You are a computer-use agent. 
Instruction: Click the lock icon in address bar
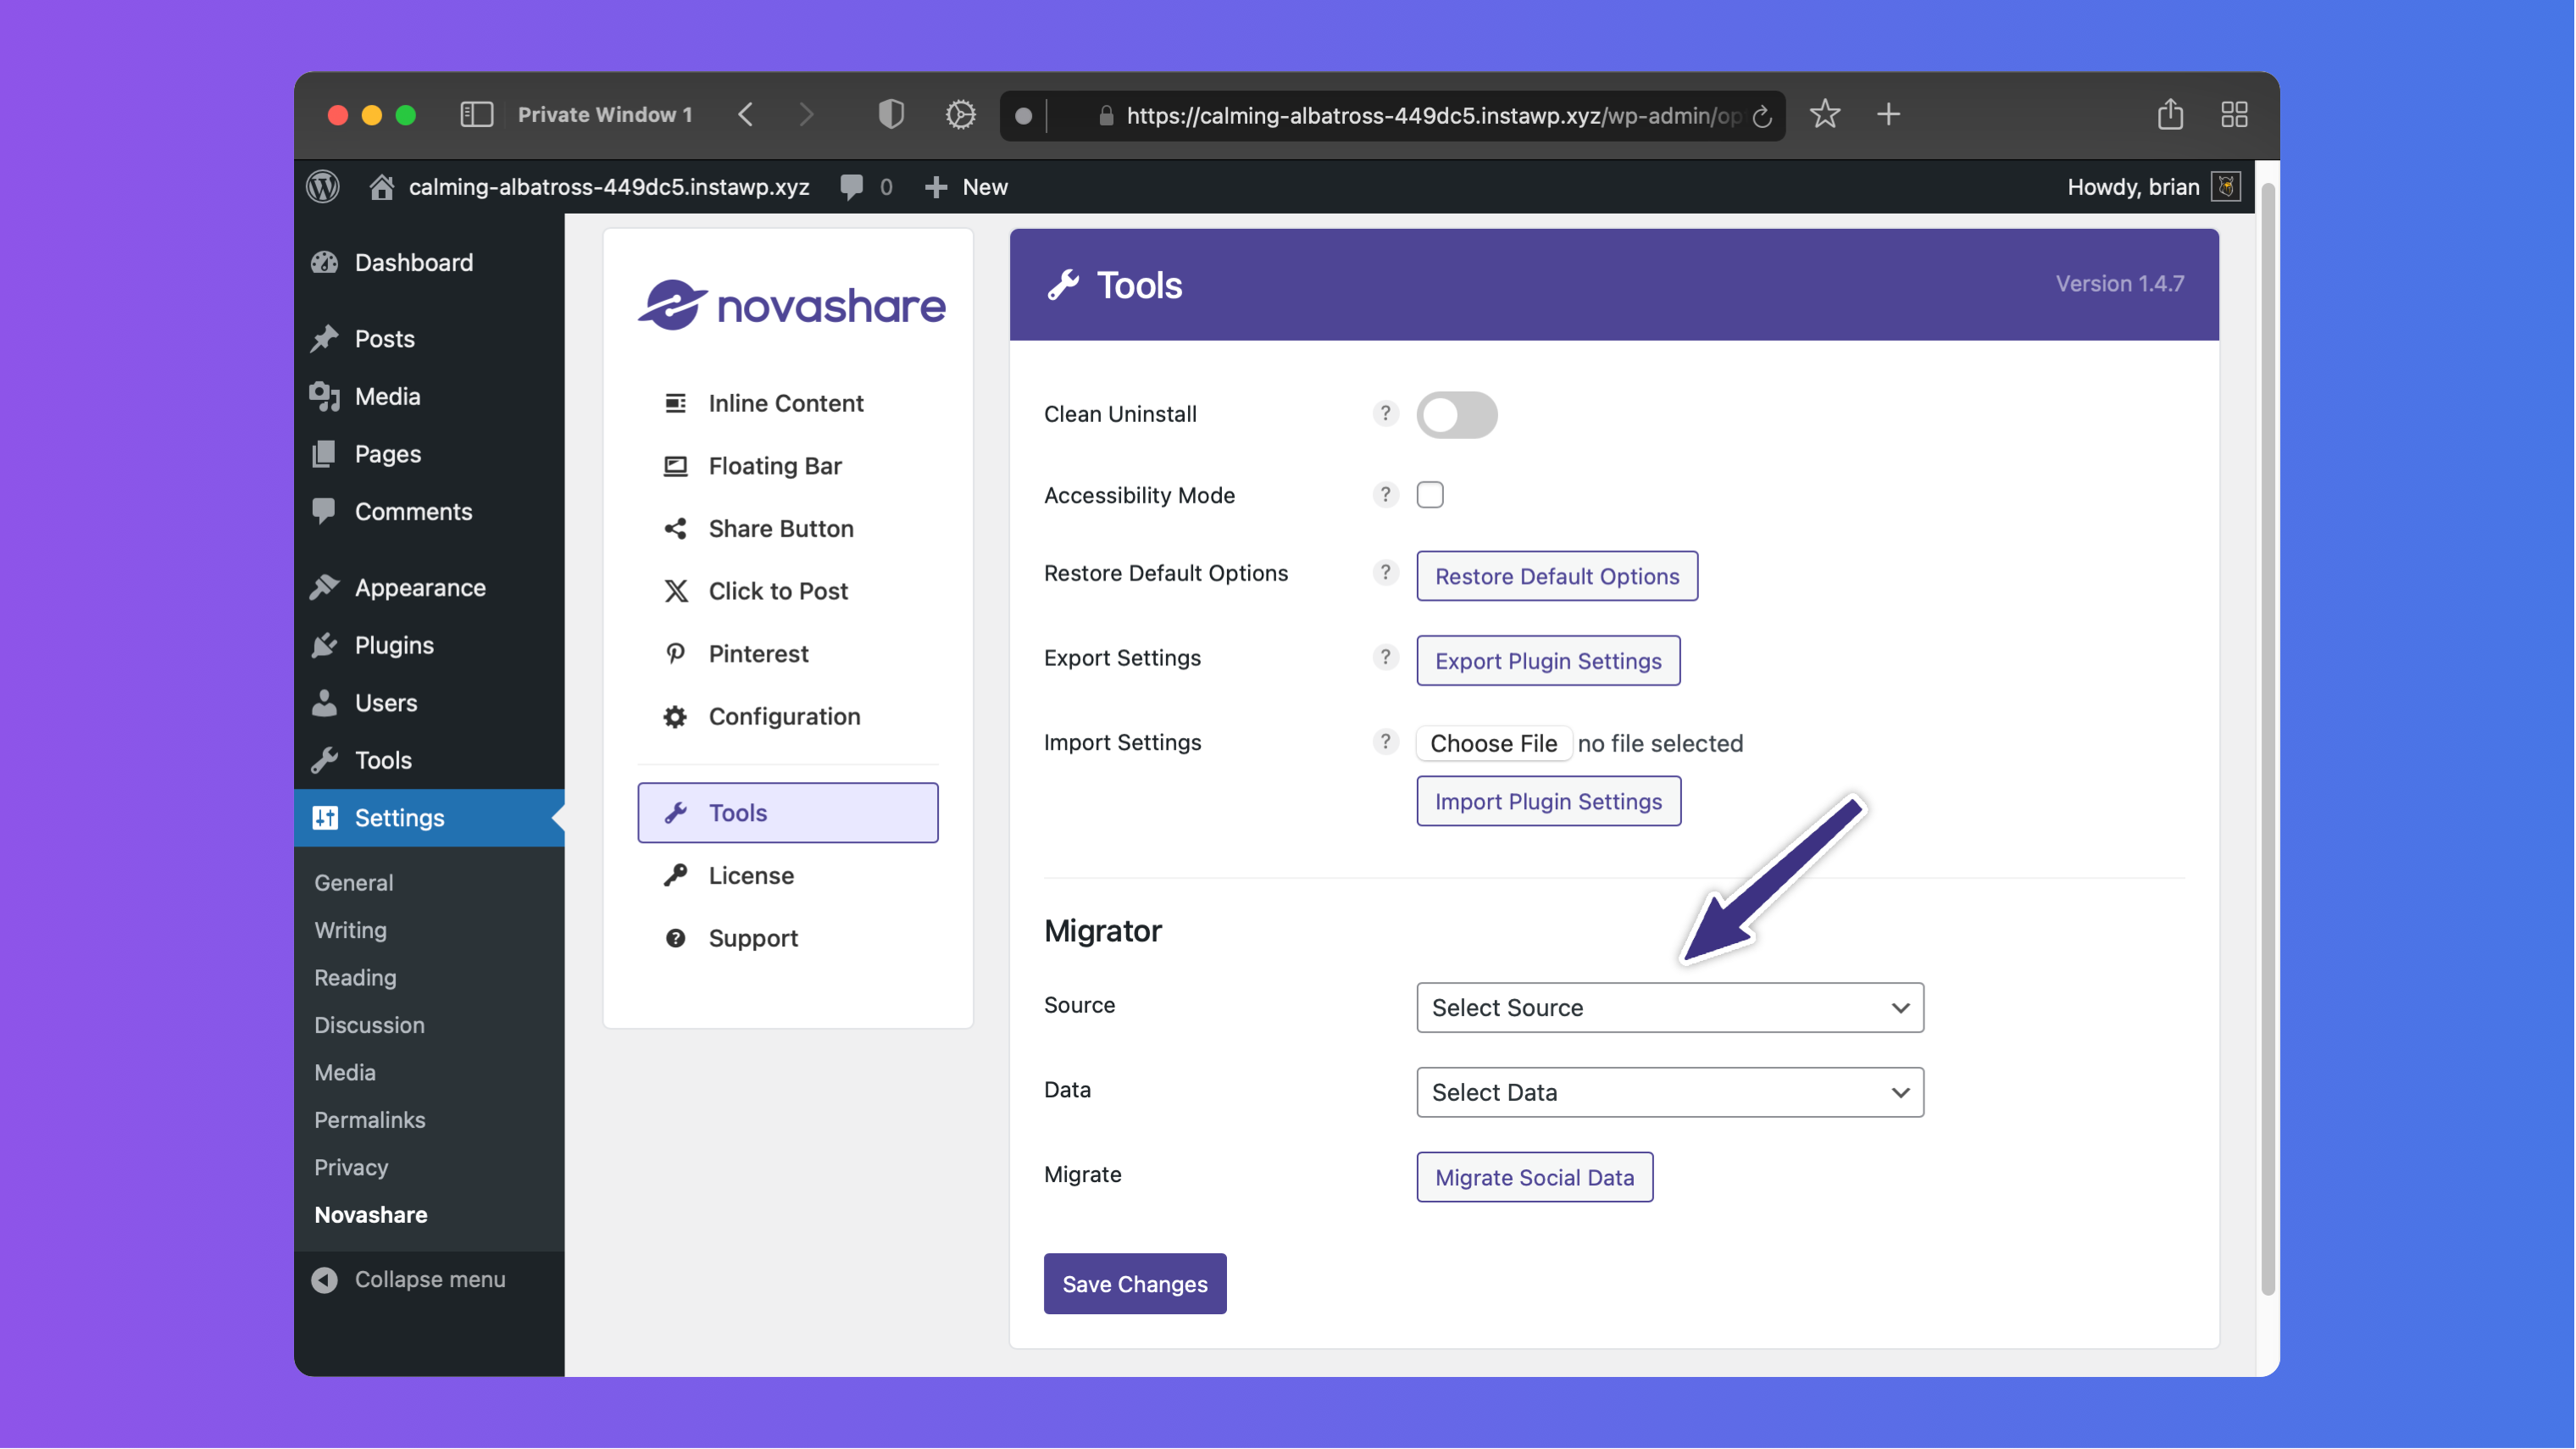1106,116
